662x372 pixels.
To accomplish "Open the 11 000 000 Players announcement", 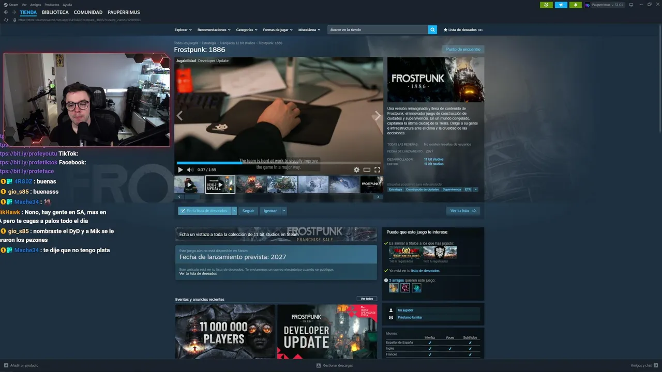I will [x=225, y=331].
